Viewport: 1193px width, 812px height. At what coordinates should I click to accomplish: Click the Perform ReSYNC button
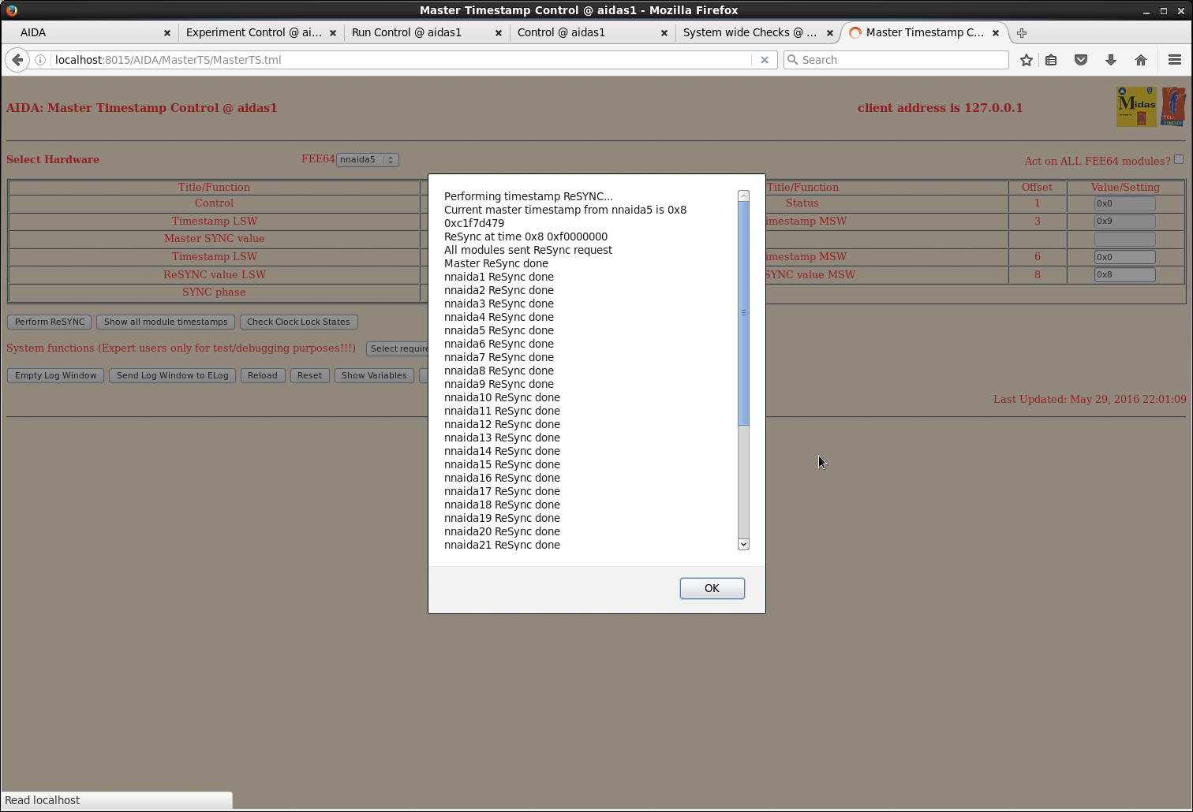click(50, 322)
